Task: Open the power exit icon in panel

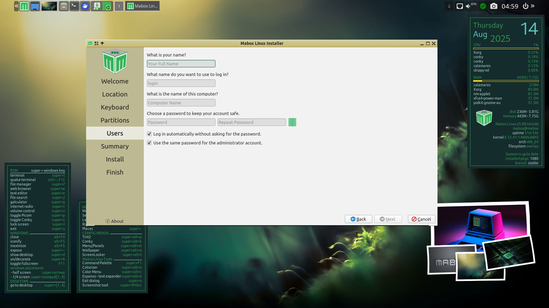Action: point(525,6)
